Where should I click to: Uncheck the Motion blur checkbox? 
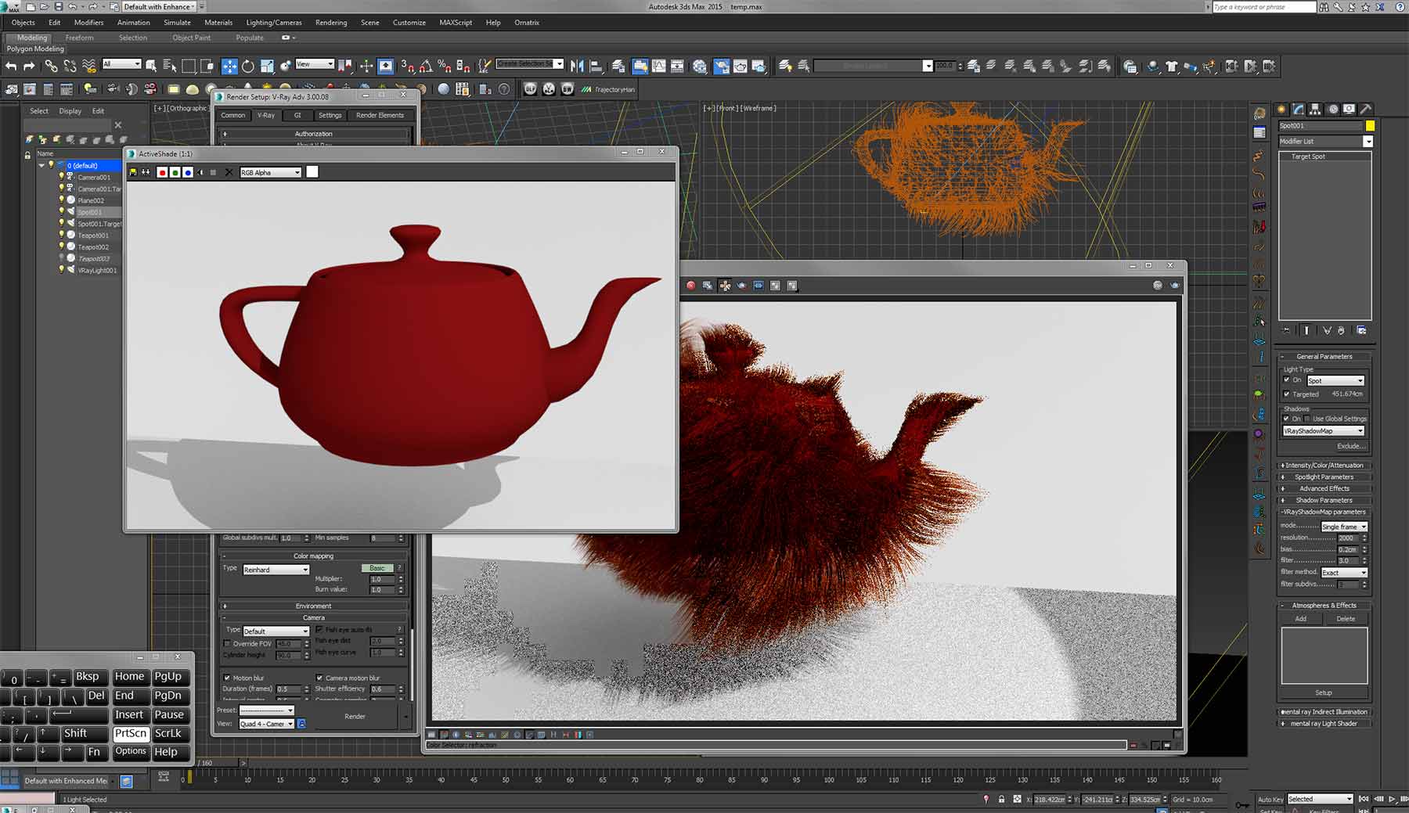coord(227,678)
